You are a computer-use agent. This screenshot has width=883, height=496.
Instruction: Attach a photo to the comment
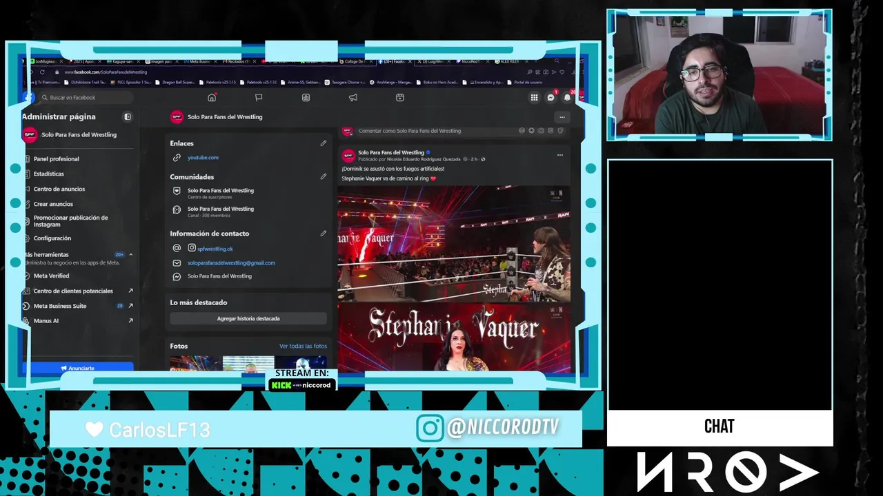(x=541, y=131)
